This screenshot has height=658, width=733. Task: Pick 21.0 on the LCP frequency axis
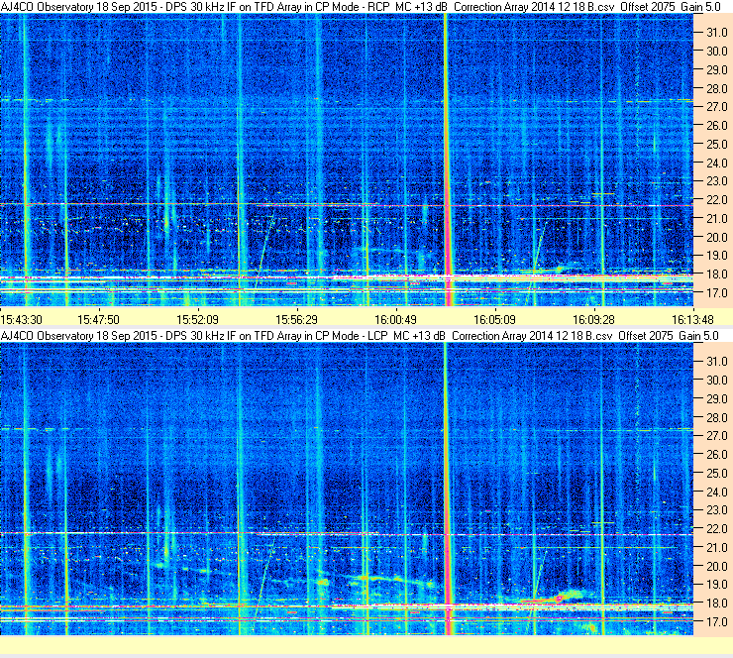716,548
